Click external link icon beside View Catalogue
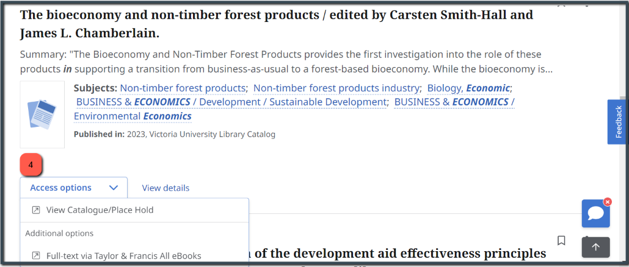629x267 pixels. 36,210
